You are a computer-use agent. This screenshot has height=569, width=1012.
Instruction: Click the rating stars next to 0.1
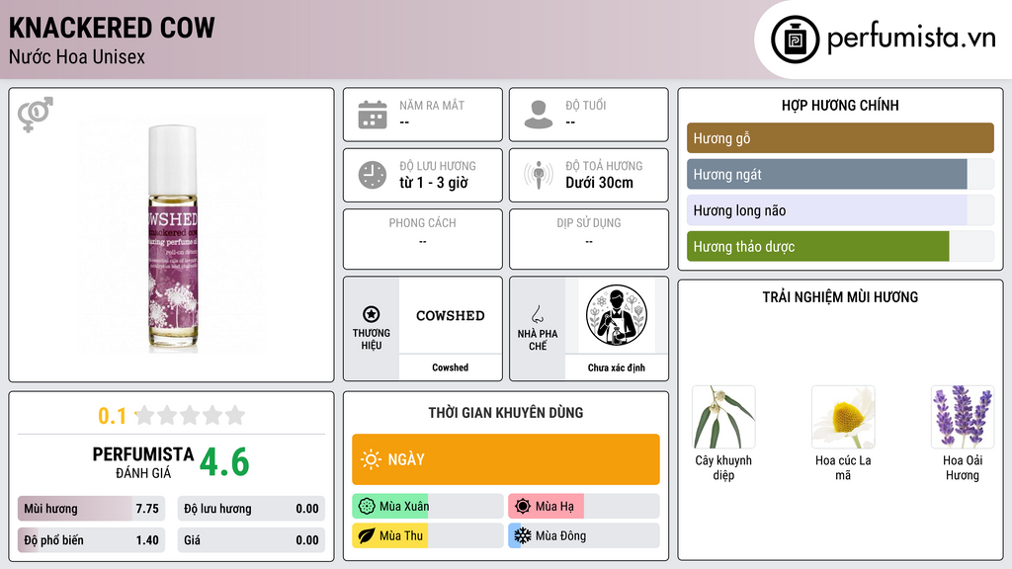pyautogui.click(x=190, y=415)
